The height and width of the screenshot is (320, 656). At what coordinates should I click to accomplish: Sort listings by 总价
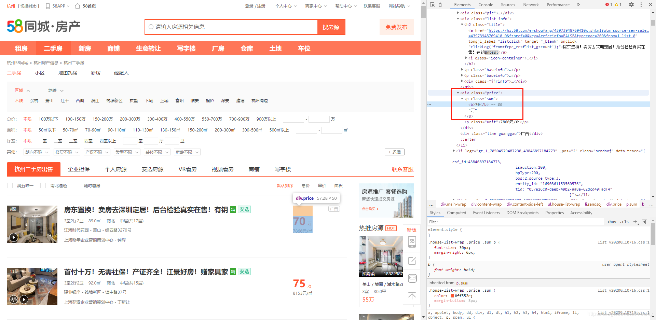click(305, 185)
